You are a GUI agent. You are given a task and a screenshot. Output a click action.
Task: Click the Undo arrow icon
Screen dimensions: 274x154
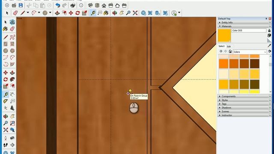click(58, 6)
